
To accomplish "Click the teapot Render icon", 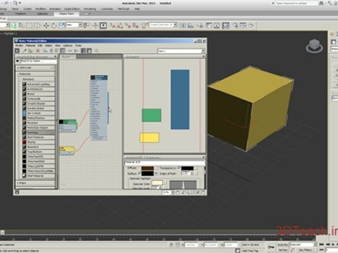I will pos(251,26).
